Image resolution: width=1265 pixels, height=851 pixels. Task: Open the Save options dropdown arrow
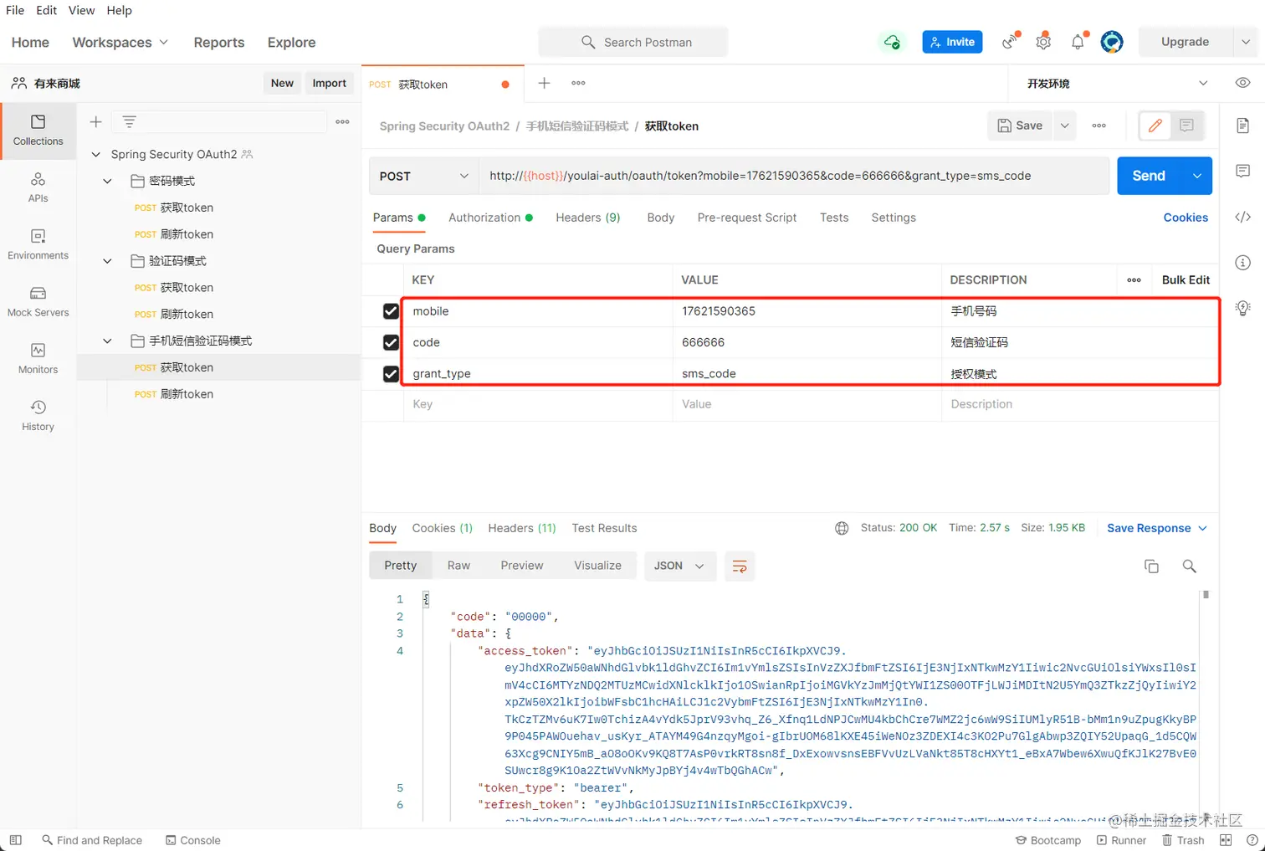pyautogui.click(x=1064, y=126)
